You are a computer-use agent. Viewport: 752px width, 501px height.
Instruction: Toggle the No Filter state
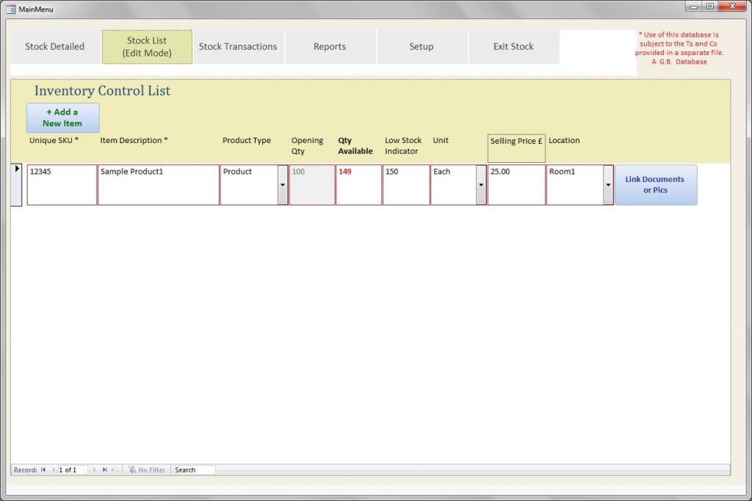tap(146, 469)
